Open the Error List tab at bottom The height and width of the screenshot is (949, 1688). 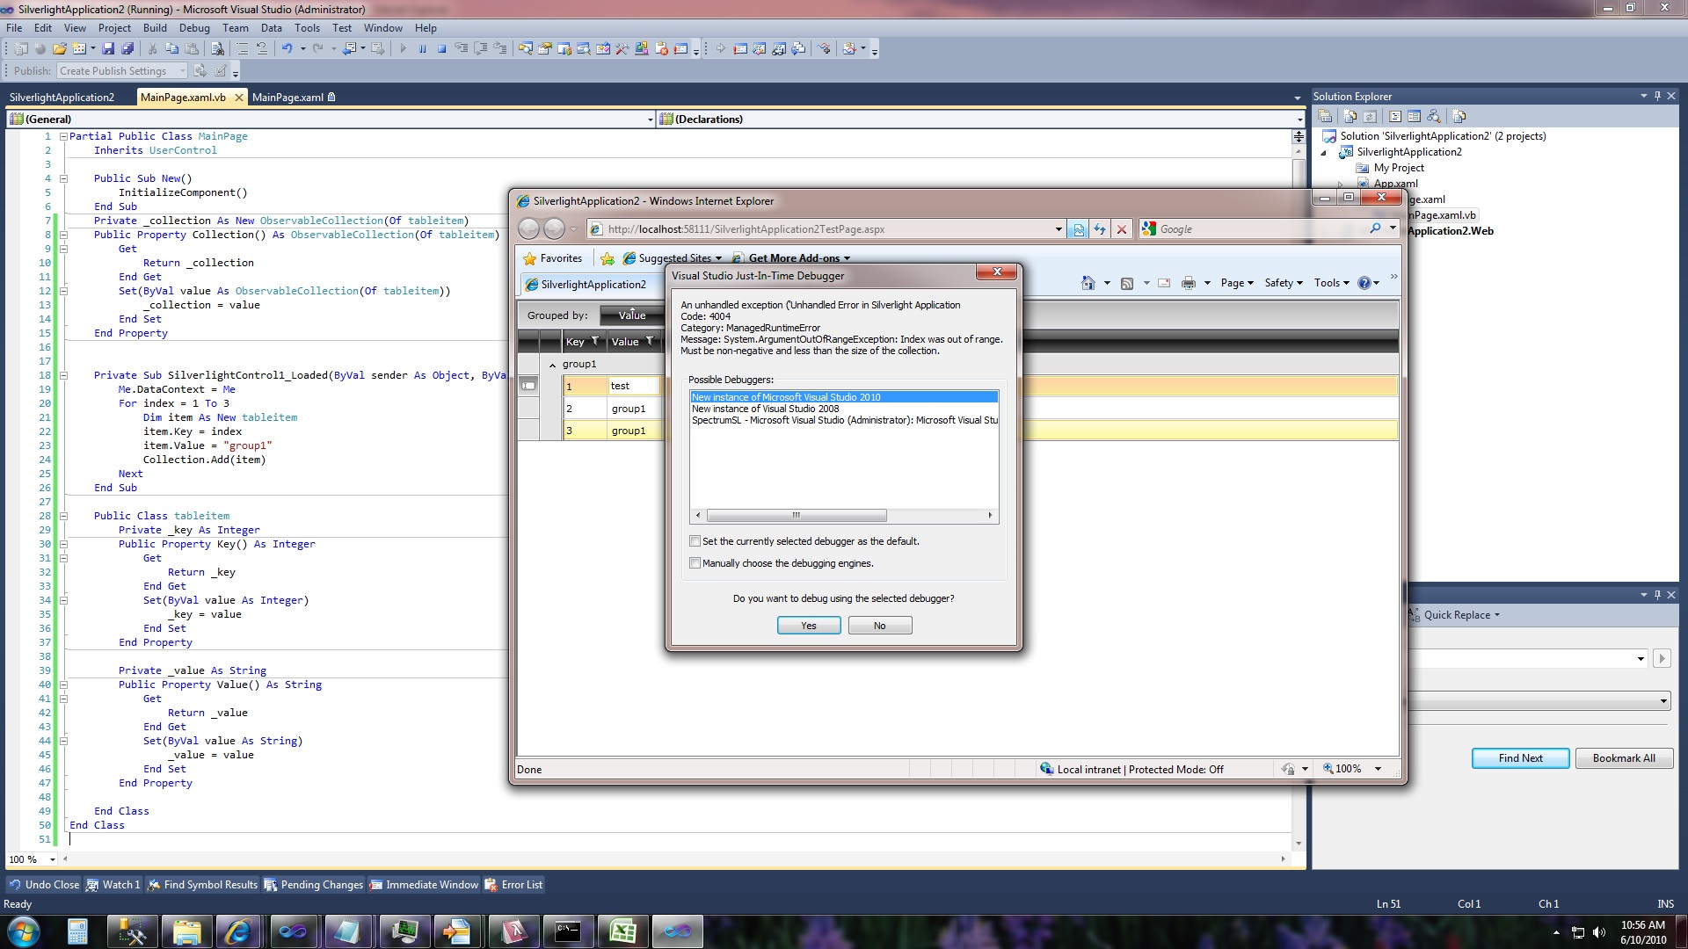[514, 885]
